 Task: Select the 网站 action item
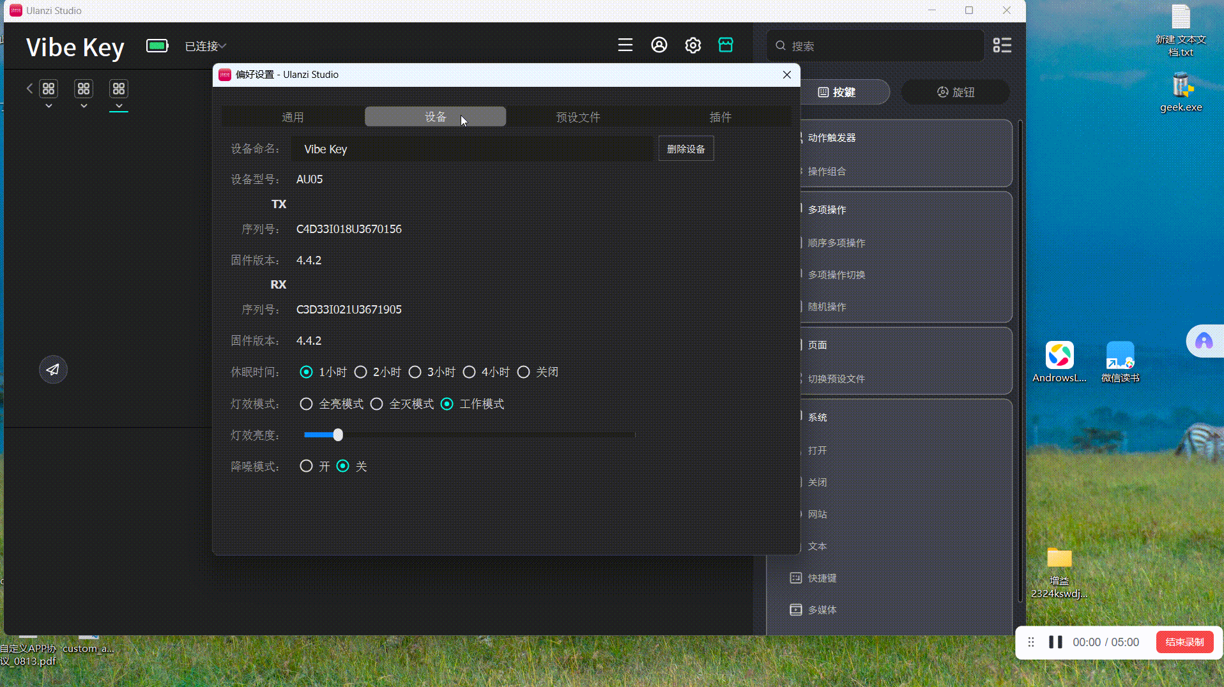pos(817,514)
